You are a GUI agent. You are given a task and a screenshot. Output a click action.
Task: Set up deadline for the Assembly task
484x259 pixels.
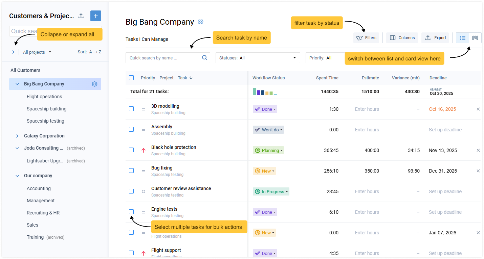(445, 130)
